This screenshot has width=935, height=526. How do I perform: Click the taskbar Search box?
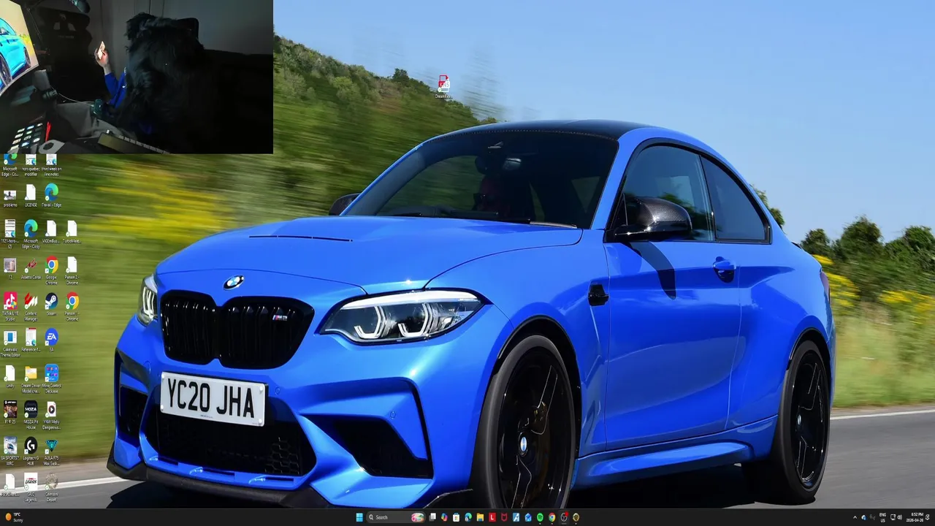[x=396, y=517]
